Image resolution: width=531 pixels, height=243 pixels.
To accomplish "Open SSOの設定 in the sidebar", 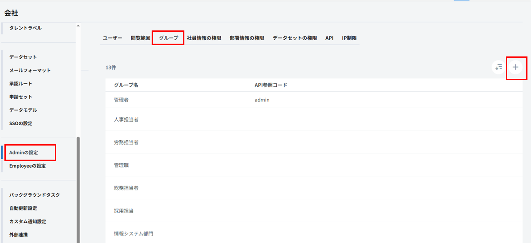I will (21, 123).
